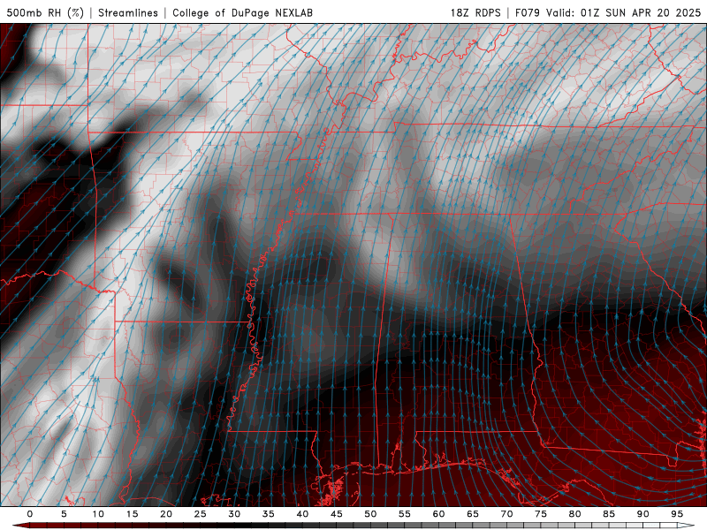The width and height of the screenshot is (707, 530).
Task: Click the white right arrow of colorbar
Action: click(686, 526)
